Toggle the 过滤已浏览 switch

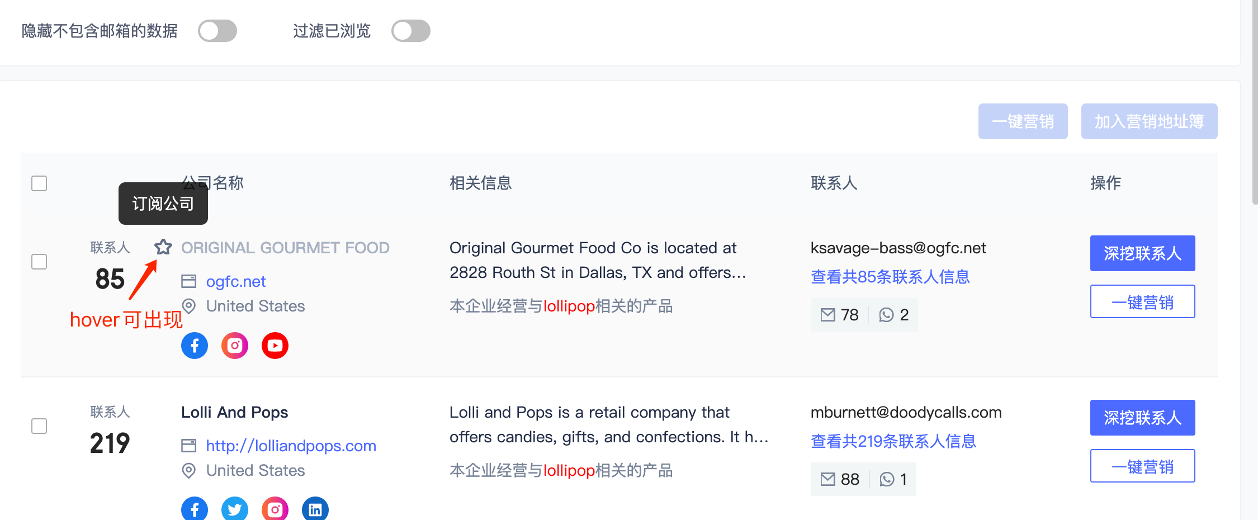(x=411, y=31)
